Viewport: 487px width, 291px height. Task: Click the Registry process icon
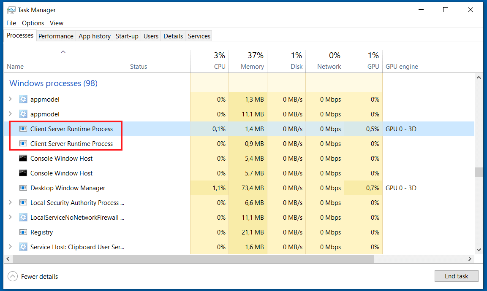pos(23,232)
